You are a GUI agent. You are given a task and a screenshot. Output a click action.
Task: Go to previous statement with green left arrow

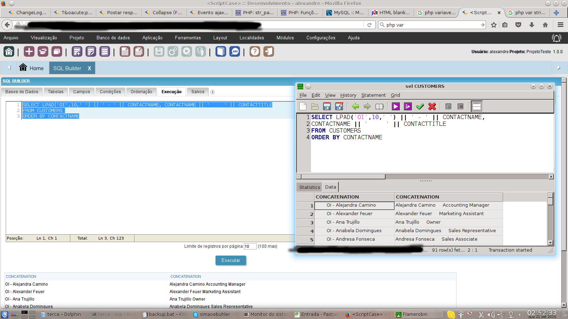355,106
